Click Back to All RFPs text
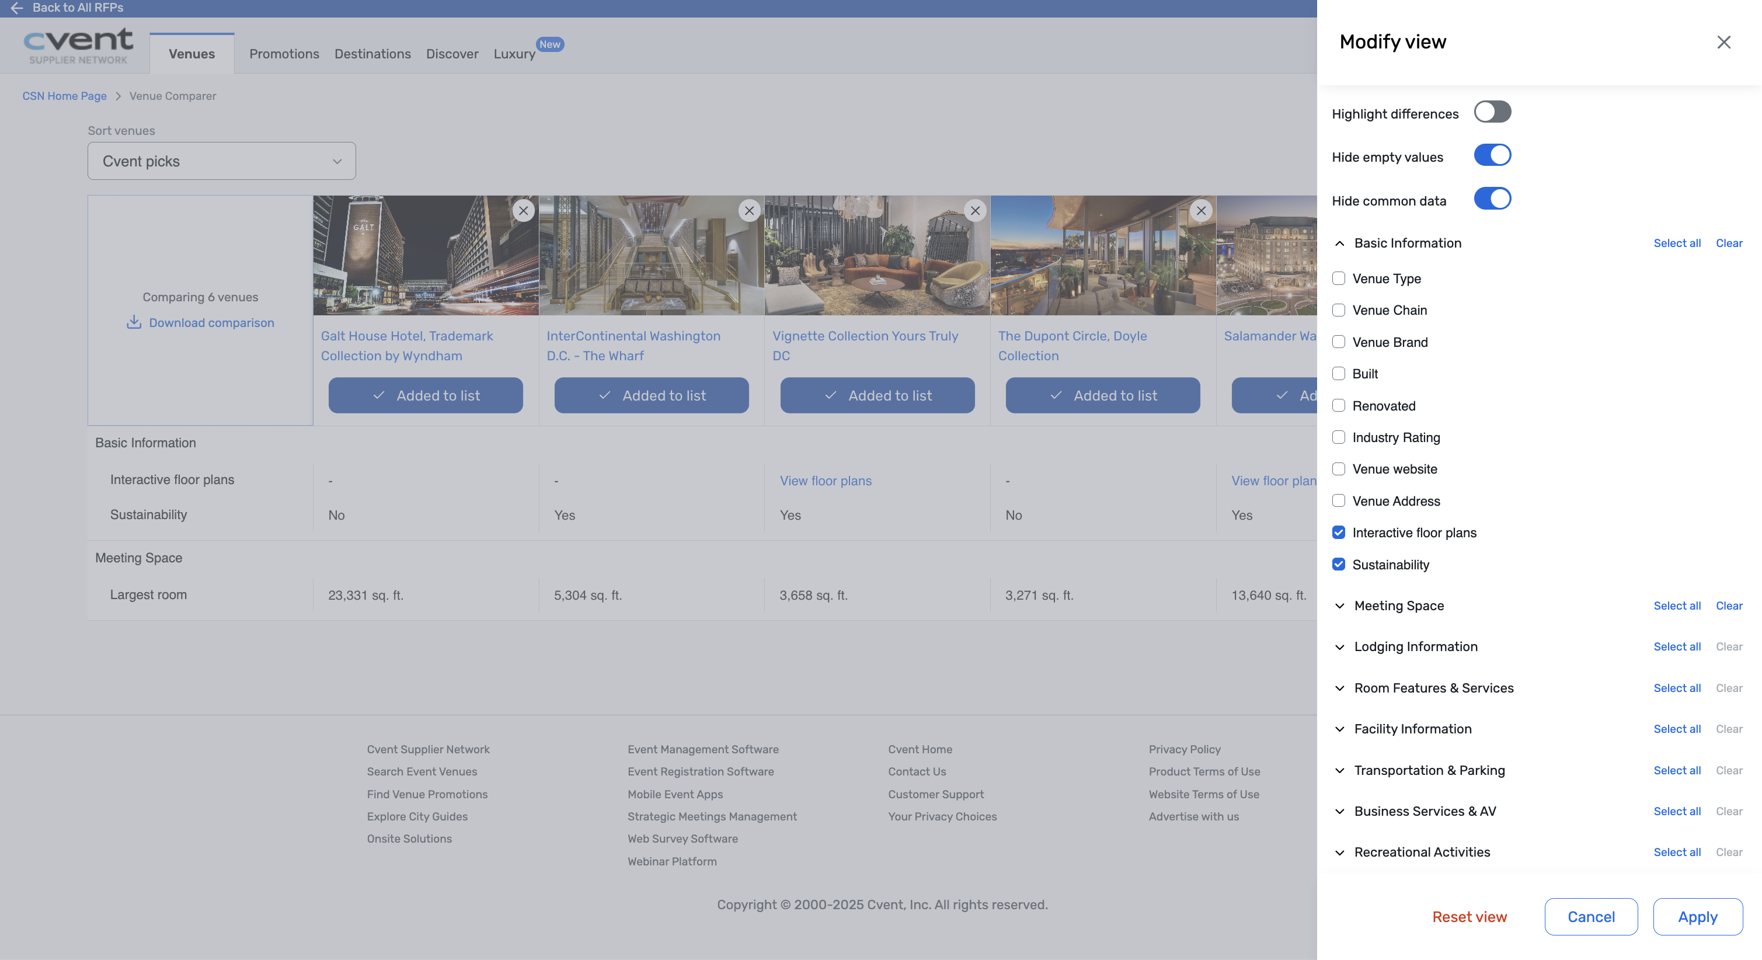1762x960 pixels. pos(78,8)
